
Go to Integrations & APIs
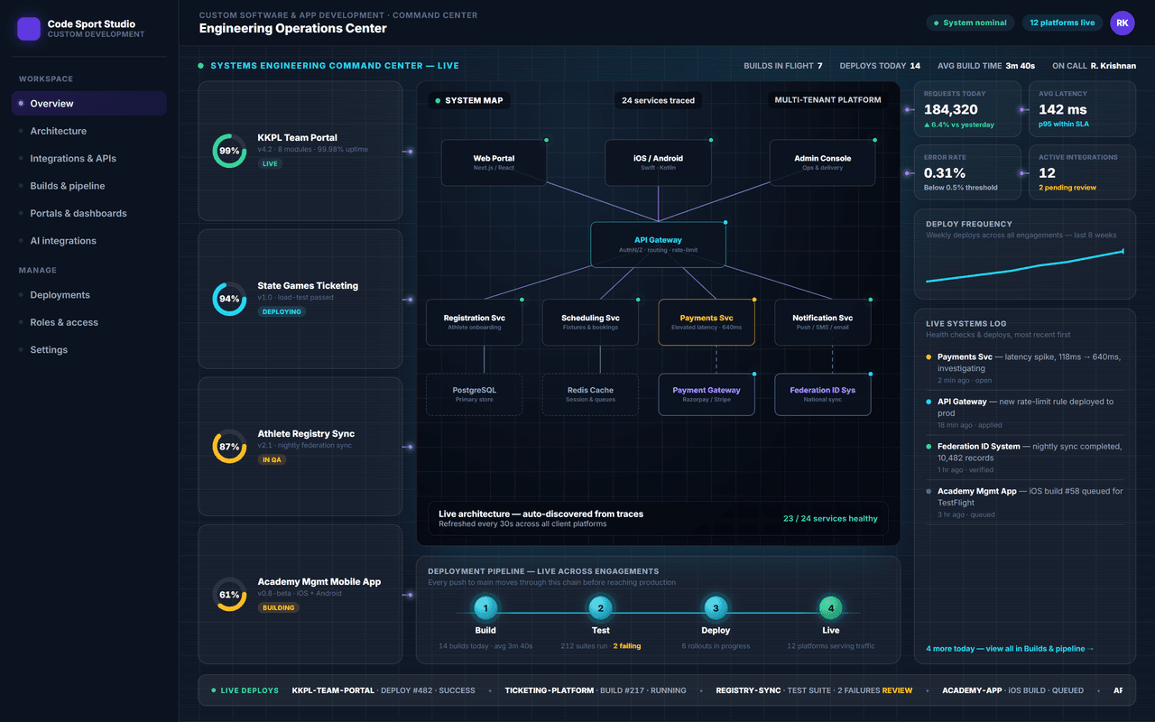tap(89, 159)
